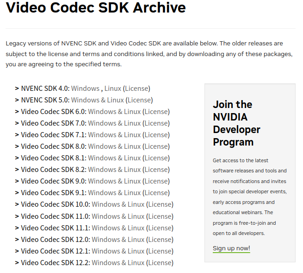Select the Join the NVIDIA Developer Program heading

(x=236, y=123)
